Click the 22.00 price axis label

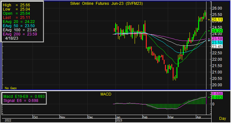click(x=217, y=59)
